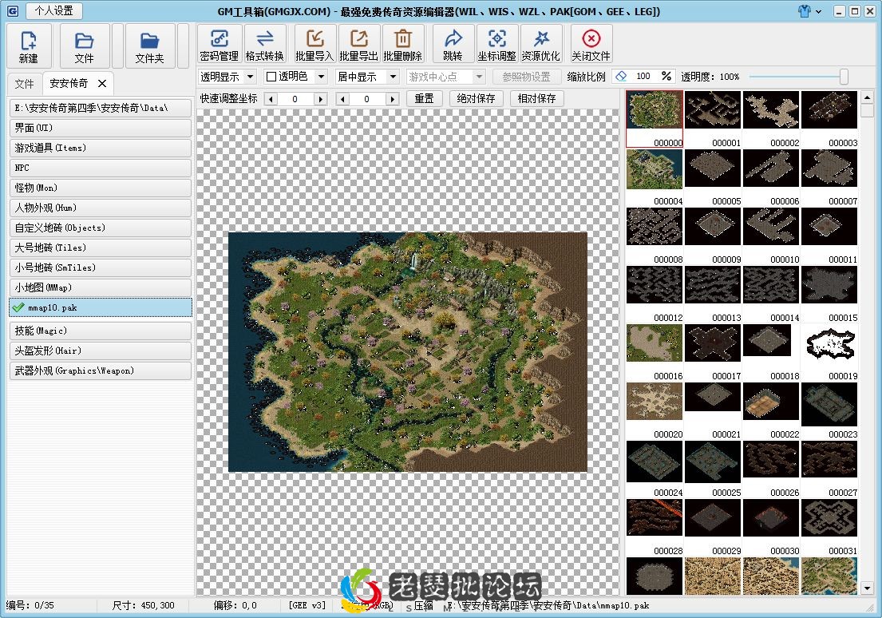Open 密码管理 password management tool

pyautogui.click(x=220, y=44)
